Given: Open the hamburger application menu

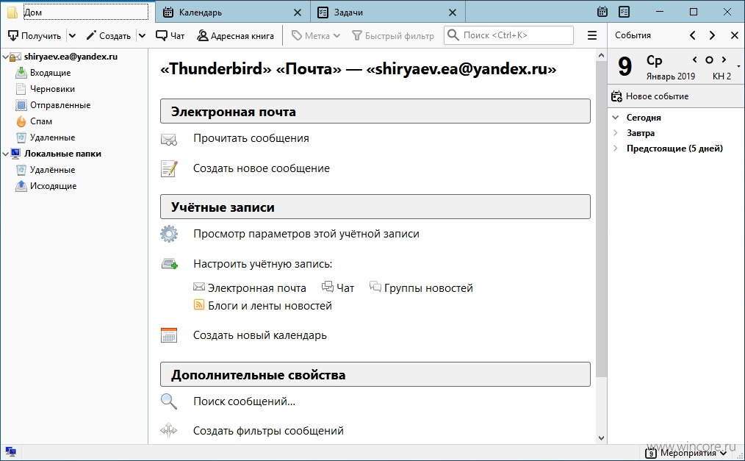Looking at the screenshot, I should point(592,35).
